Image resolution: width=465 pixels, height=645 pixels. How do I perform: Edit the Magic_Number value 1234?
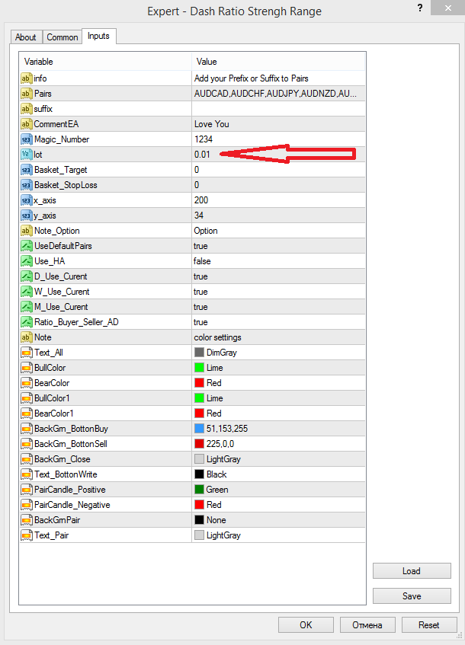coord(278,139)
